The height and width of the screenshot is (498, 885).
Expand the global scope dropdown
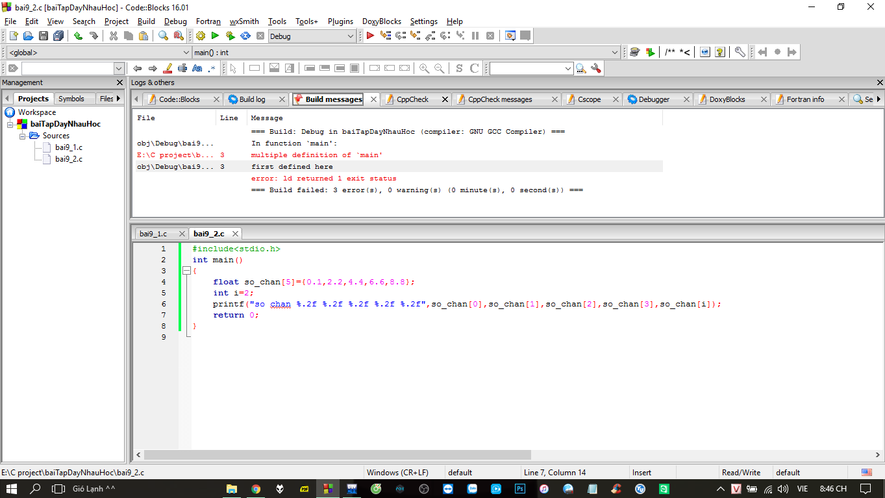pos(186,53)
